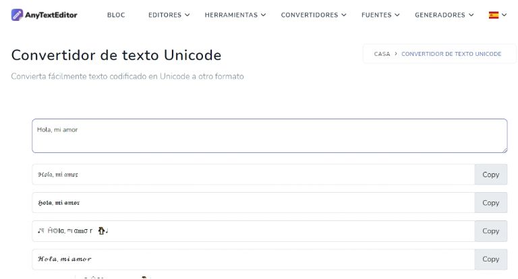Open the BLOC menu item
This screenshot has height=279, width=518.
[x=116, y=15]
